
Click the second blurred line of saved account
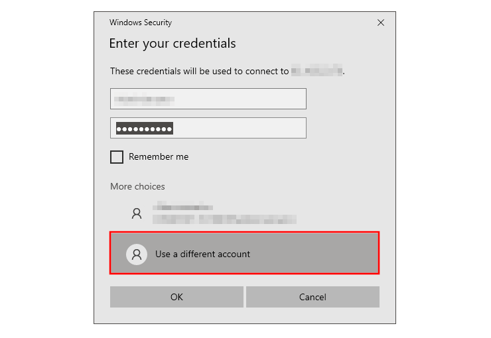[224, 219]
